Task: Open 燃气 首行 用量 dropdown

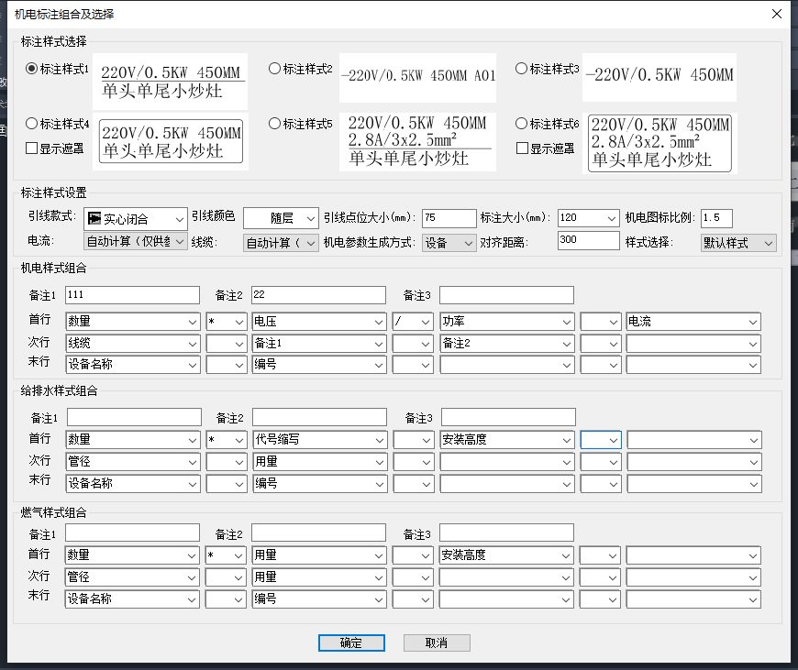Action: [318, 555]
